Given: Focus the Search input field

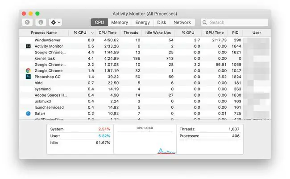Looking at the screenshot, I should pyautogui.click(x=234, y=22).
